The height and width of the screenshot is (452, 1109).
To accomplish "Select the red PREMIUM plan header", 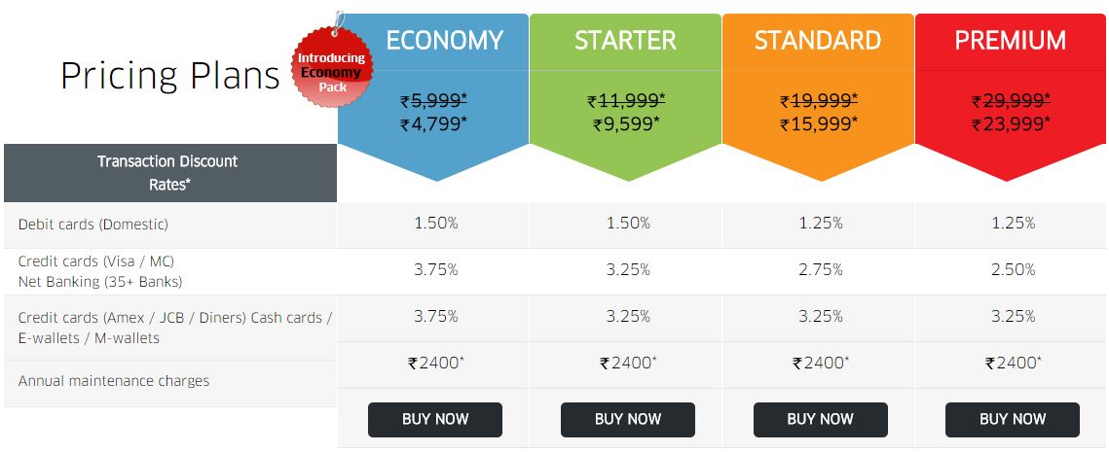I will (1011, 40).
